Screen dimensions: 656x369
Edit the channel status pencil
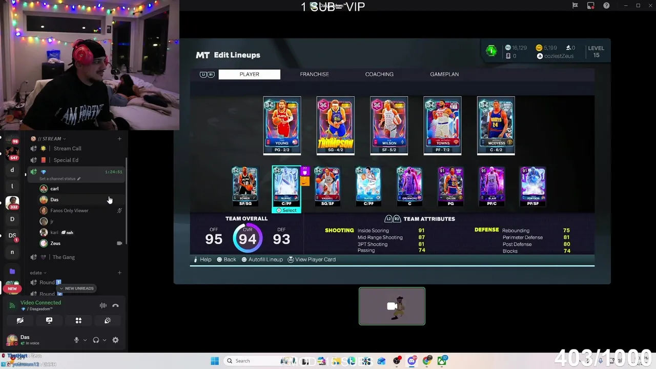79,179
